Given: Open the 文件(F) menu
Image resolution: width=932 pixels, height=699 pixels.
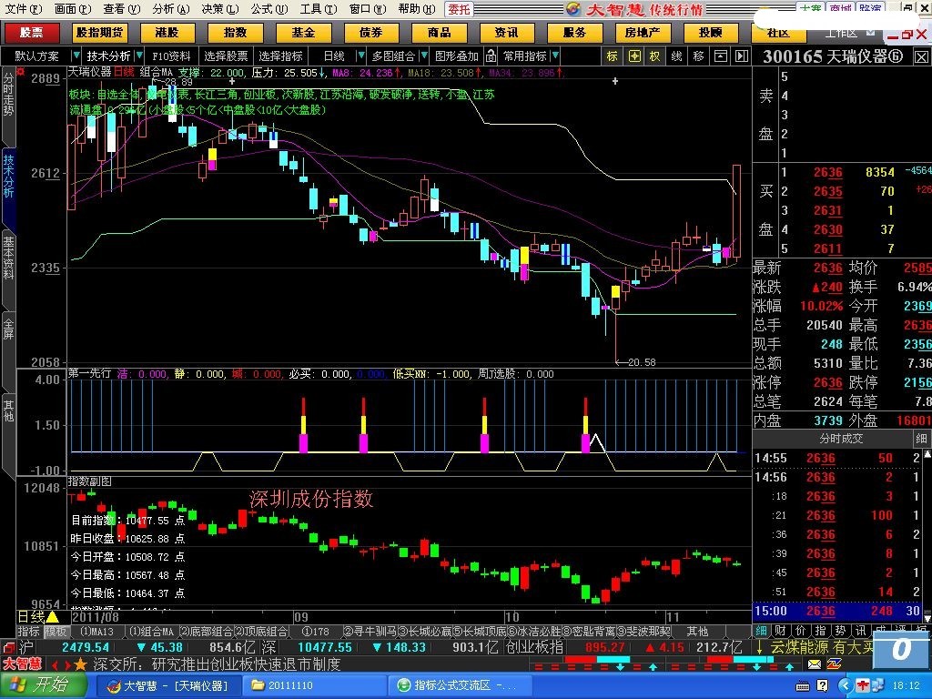Looking at the screenshot, I should pos(24,9).
